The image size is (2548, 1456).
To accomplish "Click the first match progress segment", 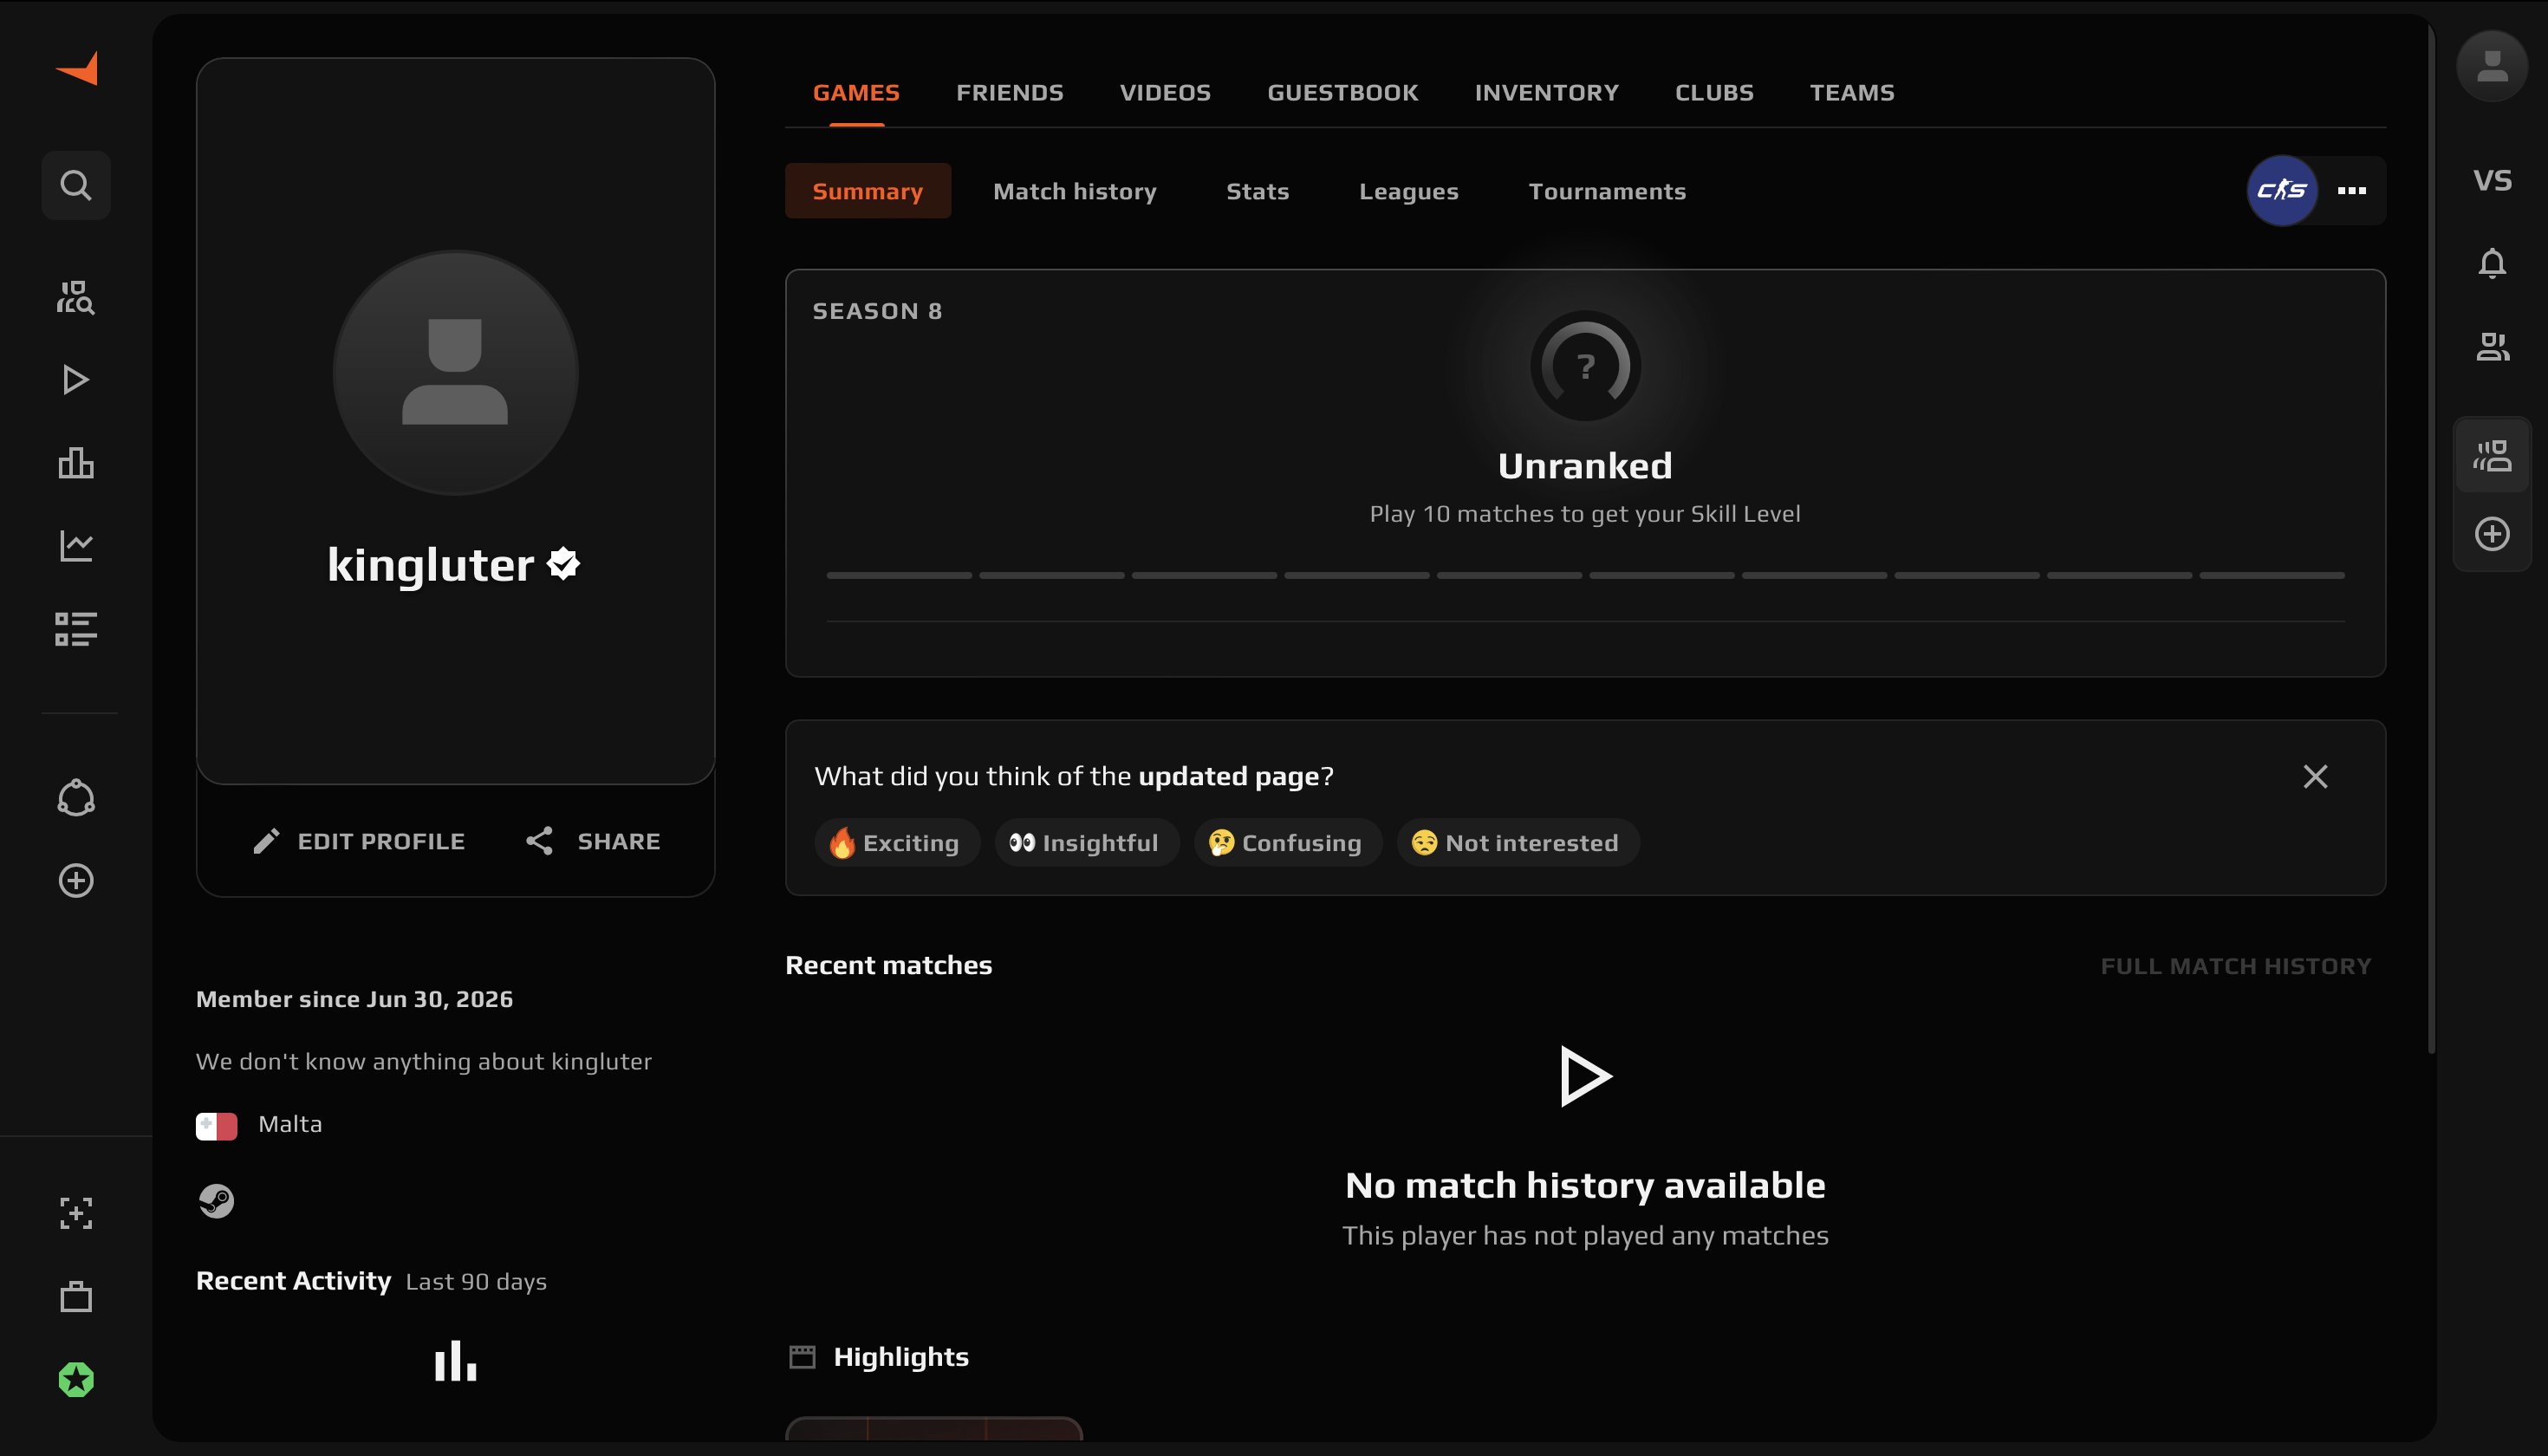I will click(899, 576).
